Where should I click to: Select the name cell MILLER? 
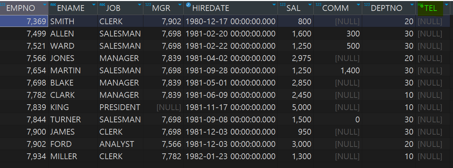[73, 156]
